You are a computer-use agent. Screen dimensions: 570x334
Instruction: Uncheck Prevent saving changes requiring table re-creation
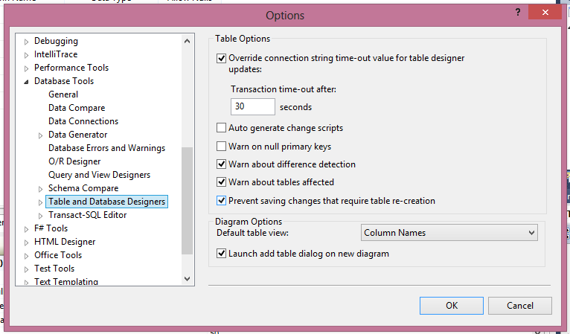click(x=221, y=201)
